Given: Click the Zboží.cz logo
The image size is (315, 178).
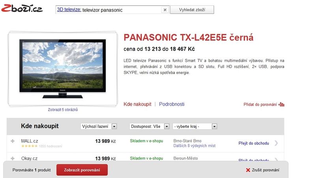Looking at the screenshot, I should (22, 8).
